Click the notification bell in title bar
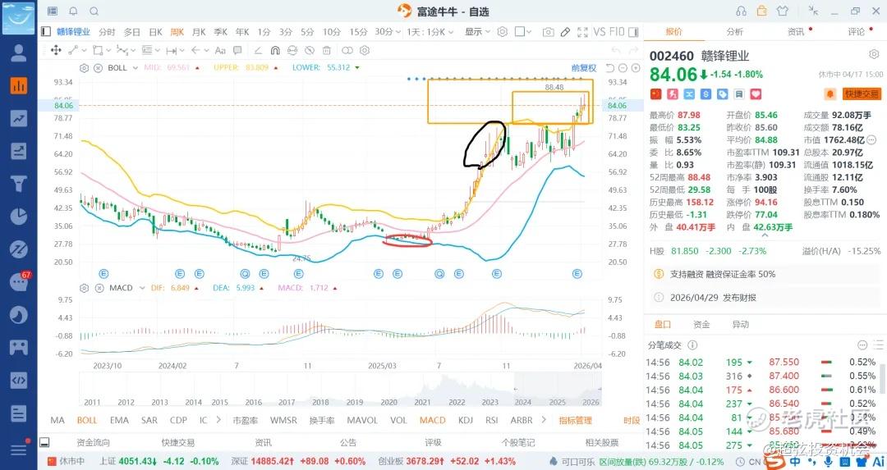This screenshot has height=470, width=887. 74,11
